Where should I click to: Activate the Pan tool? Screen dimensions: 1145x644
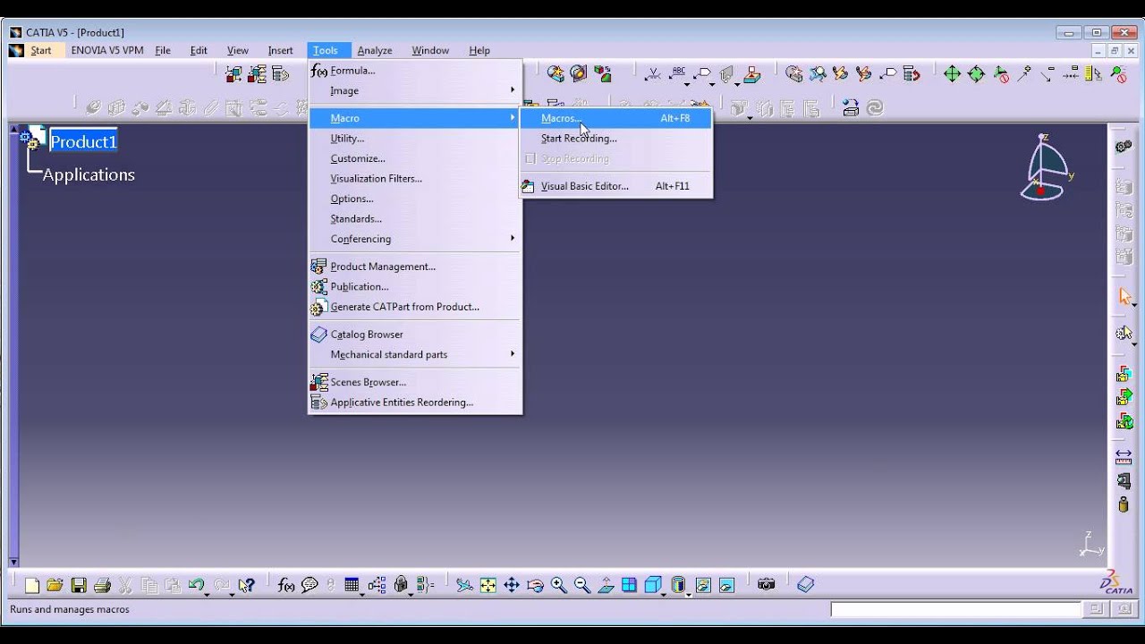(510, 584)
